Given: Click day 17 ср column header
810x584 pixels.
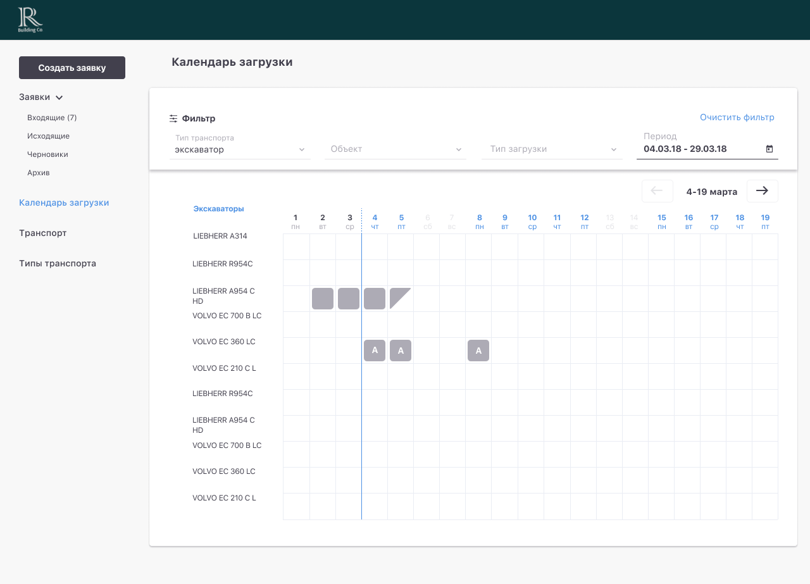Looking at the screenshot, I should [714, 221].
